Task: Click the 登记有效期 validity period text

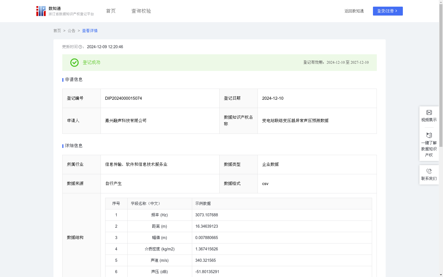Action: click(336, 63)
